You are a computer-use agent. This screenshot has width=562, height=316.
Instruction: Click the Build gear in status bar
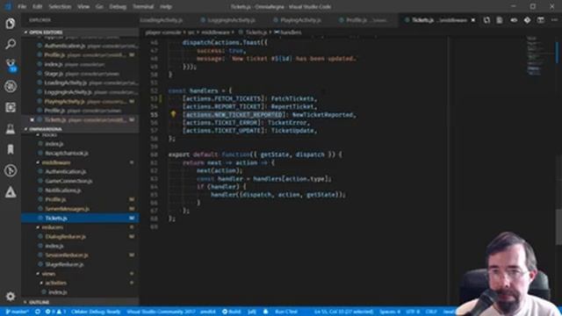click(x=232, y=312)
